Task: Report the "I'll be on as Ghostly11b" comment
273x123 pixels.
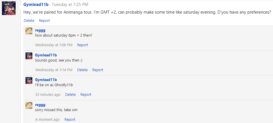Action: click(86, 94)
